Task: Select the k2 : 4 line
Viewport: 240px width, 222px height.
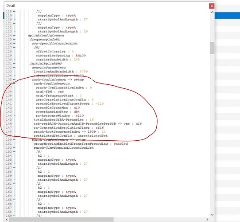Action: pos(44,204)
